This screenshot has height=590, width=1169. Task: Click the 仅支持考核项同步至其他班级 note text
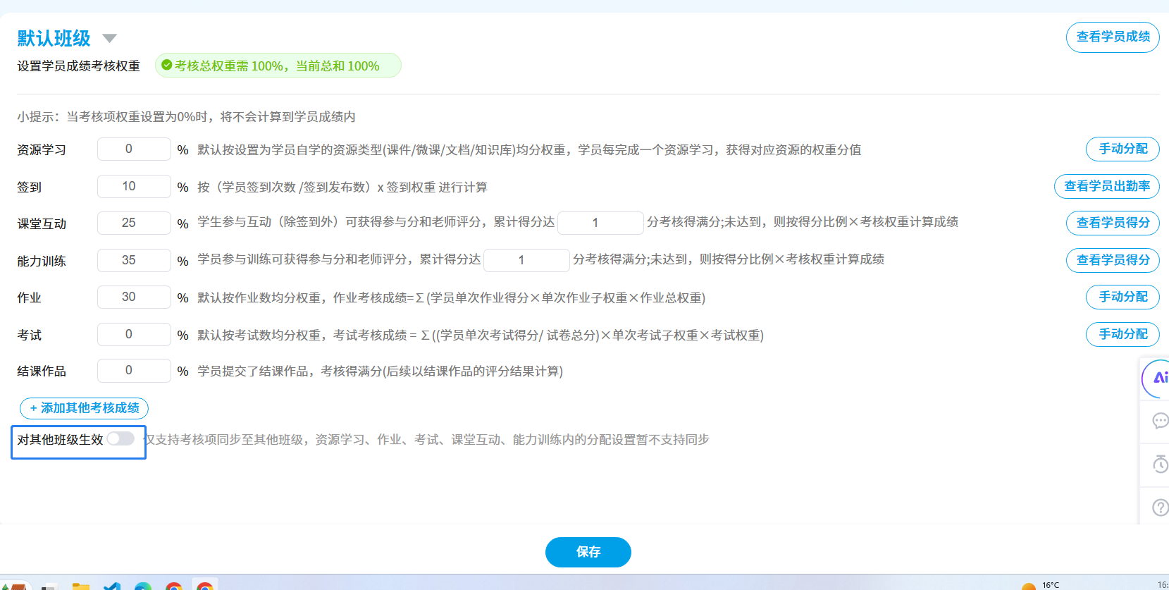[x=427, y=440]
